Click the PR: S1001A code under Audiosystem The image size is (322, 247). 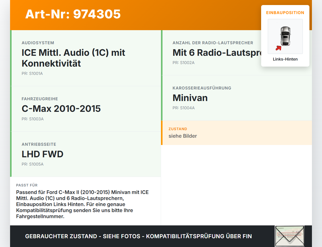point(32,74)
